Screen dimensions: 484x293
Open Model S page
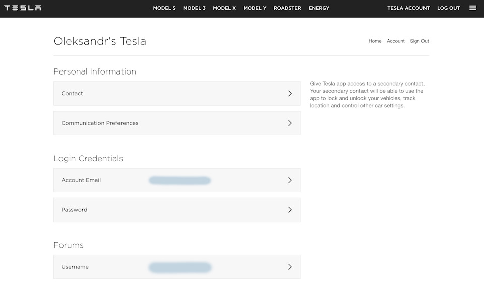coord(164,8)
